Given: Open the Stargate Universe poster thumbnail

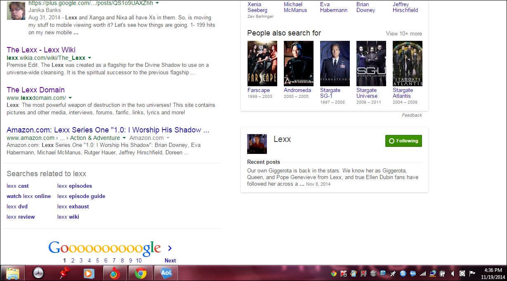Looking at the screenshot, I should point(371,64).
